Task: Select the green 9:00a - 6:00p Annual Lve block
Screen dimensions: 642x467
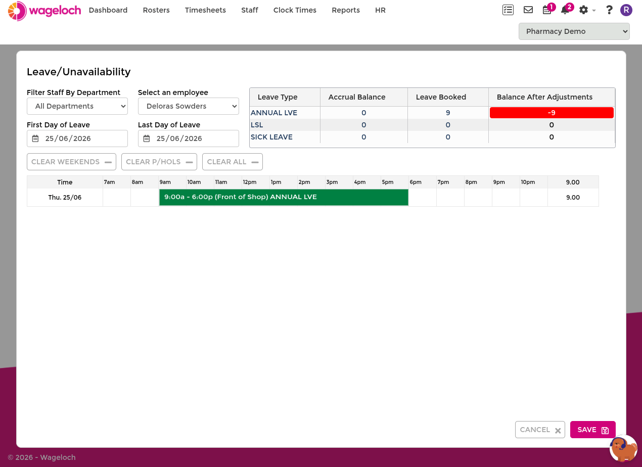Action: (284, 197)
